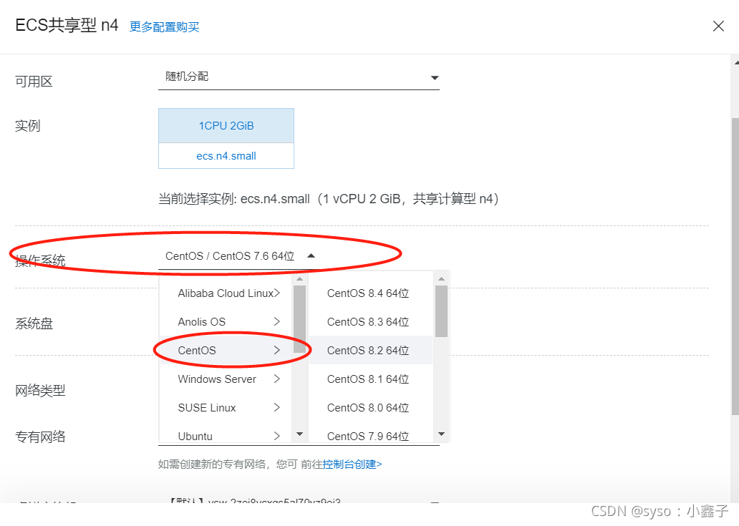Viewport: 739px width, 526px height.
Task: Open the 更多配置购买 link
Action: coord(165,27)
